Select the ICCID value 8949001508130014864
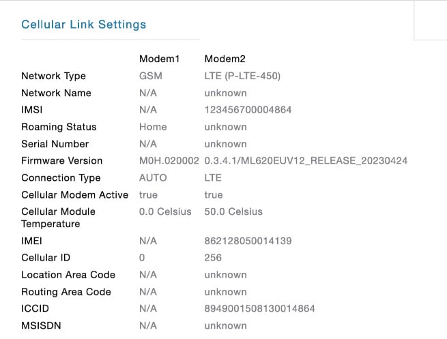This screenshot has width=447, height=339. point(260,308)
